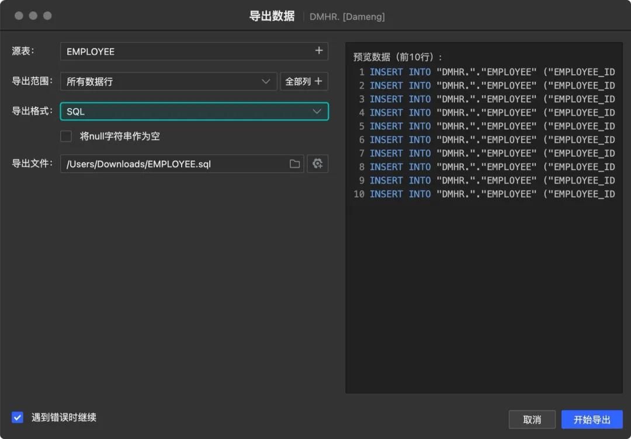Enable 将null字符串作为空 checkbox
The image size is (631, 439).
66,136
